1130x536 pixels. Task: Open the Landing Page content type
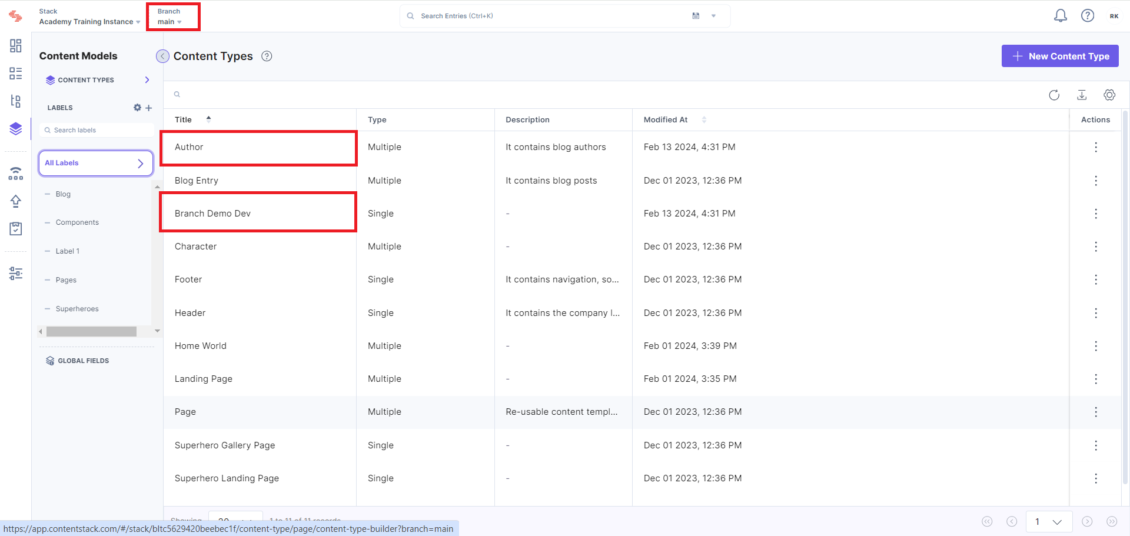(x=204, y=379)
